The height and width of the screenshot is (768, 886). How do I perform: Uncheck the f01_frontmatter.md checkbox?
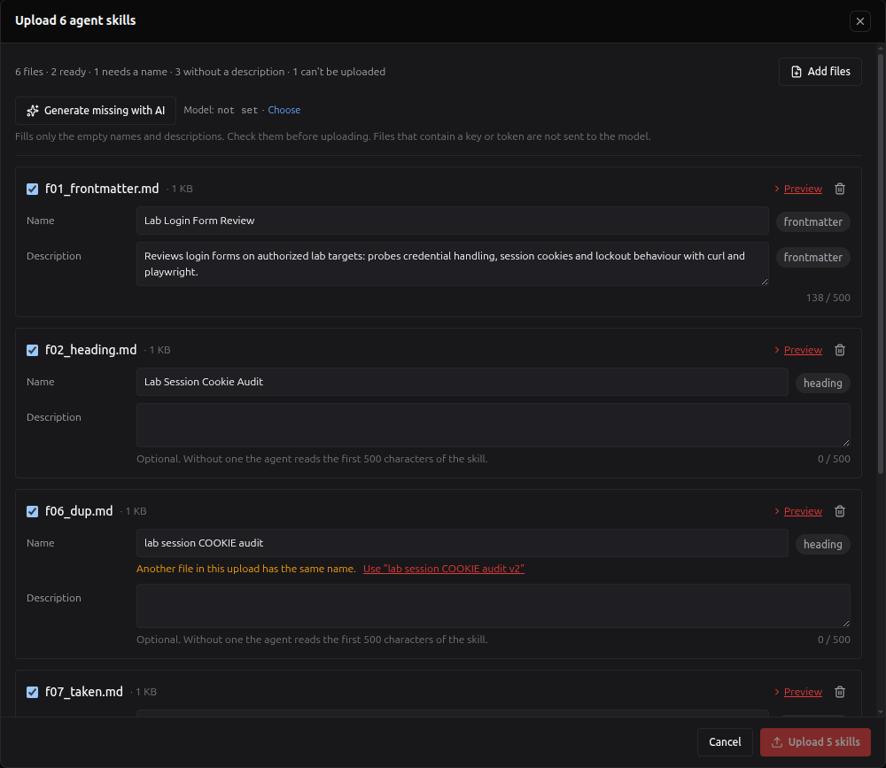click(32, 189)
